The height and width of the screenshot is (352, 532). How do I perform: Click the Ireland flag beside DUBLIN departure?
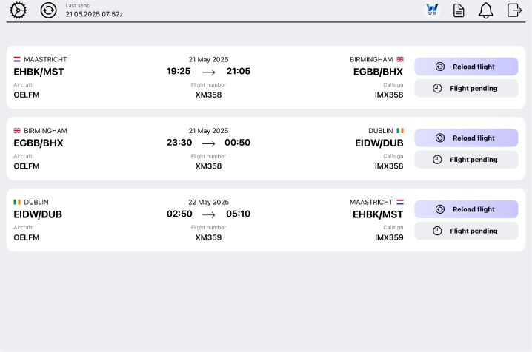(x=17, y=202)
